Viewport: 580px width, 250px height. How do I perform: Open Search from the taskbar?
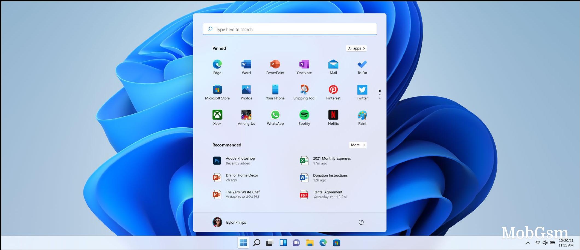pyautogui.click(x=257, y=243)
